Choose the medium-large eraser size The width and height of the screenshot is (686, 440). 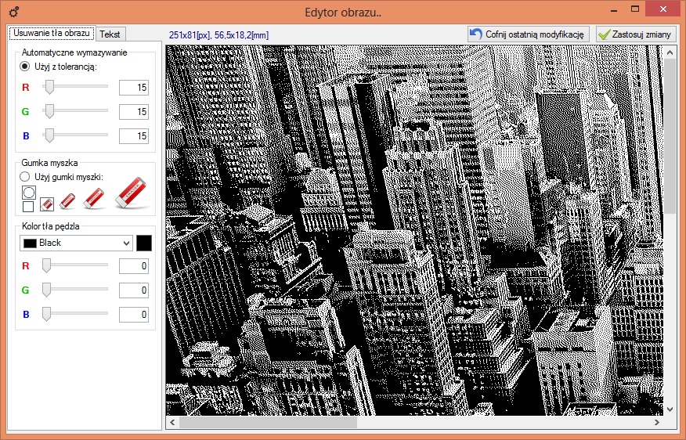coord(94,198)
